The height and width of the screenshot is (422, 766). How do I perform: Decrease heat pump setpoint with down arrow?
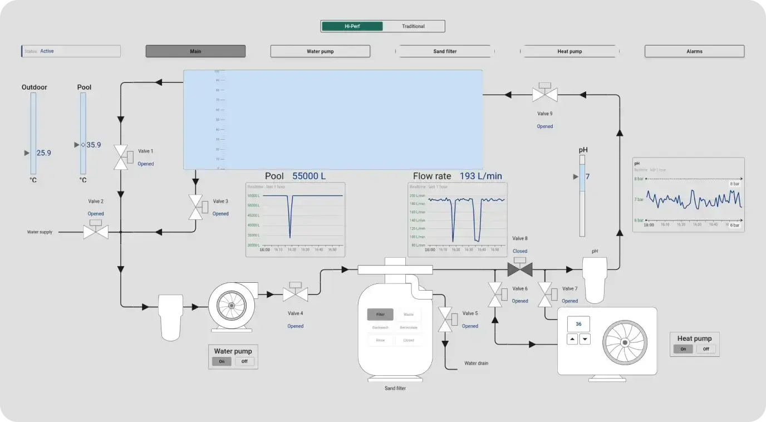tap(585, 339)
